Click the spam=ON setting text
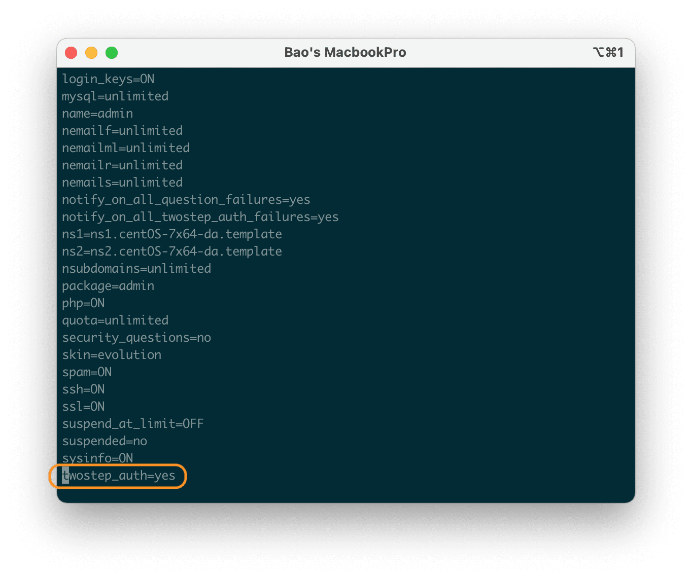Viewport: 692px width, 578px height. click(x=87, y=372)
